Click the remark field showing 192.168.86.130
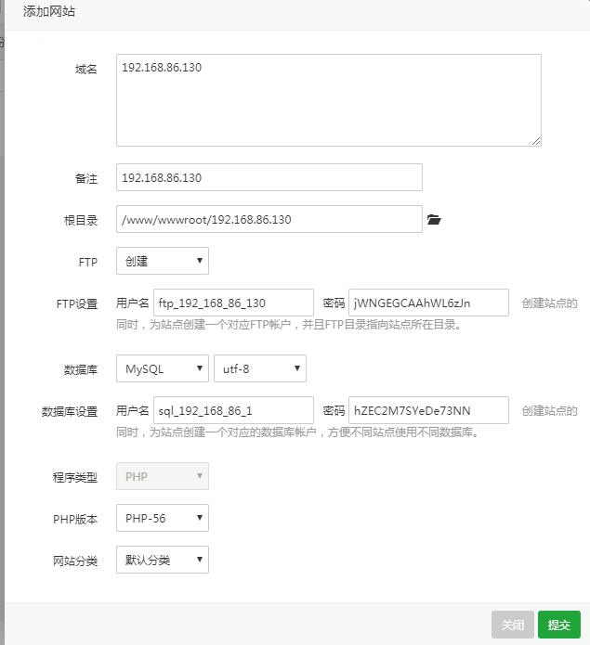590x645 pixels. (x=269, y=177)
